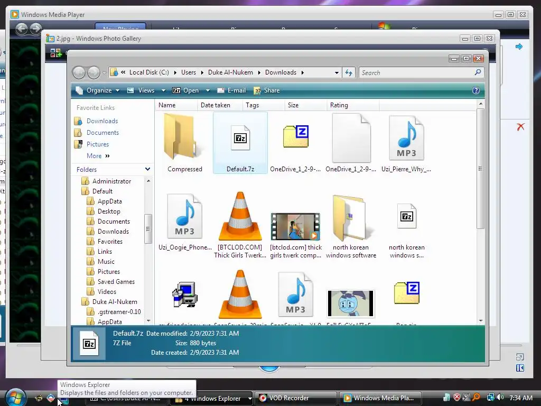This screenshot has width=541, height=406.
Task: Select Duke Al-Nukem in the folder tree
Action: coord(115,302)
